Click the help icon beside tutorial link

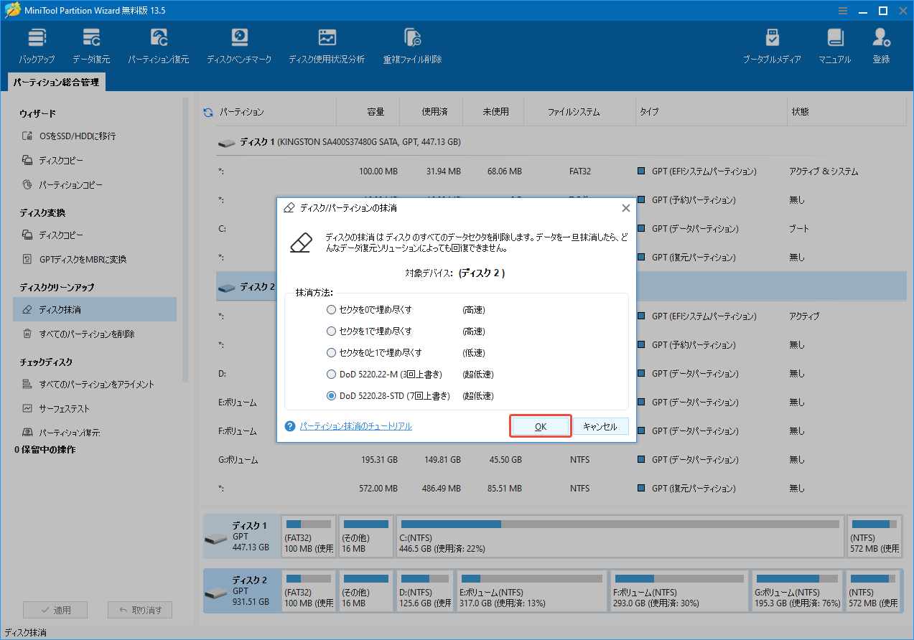[x=290, y=426]
